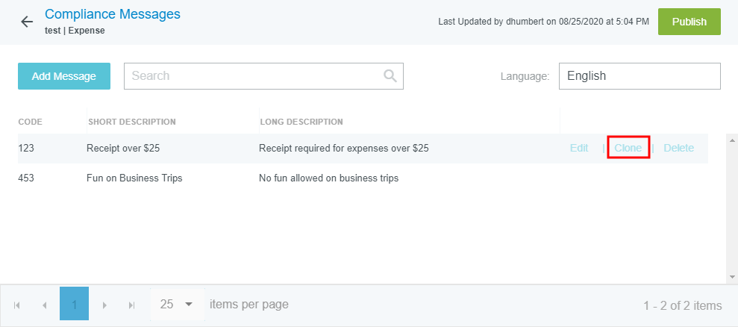The image size is (738, 327).
Task: Sort by Short Description column header
Action: pos(132,122)
